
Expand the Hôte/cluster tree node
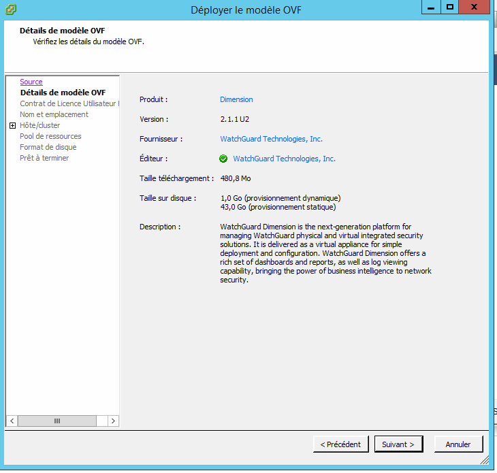pyautogui.click(x=12, y=125)
